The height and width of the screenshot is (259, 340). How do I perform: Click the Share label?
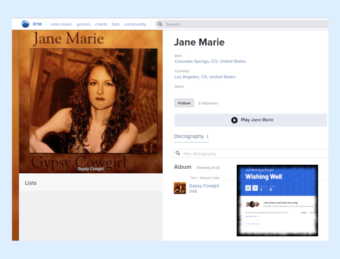[x=179, y=86]
